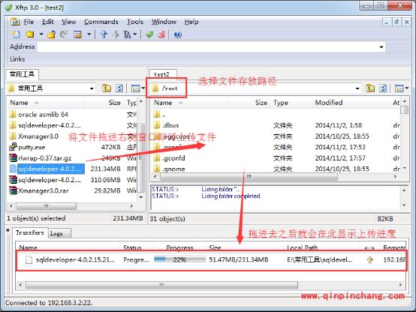416x312 pixels.
Task: Open the Help menu
Action: [x=191, y=22]
